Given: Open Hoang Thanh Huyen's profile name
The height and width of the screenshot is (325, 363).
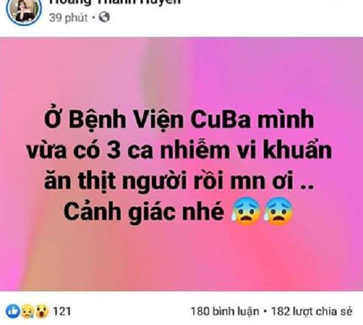Looking at the screenshot, I should point(114,2).
